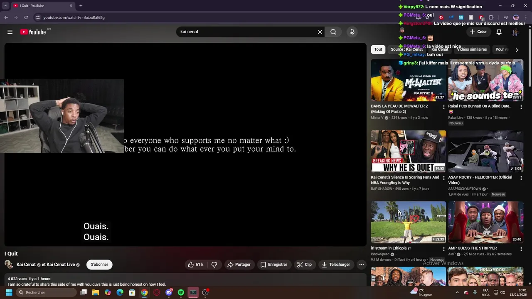Image resolution: width=532 pixels, height=299 pixels.
Task: Open Chrome three-dot menu
Action: coord(525,17)
